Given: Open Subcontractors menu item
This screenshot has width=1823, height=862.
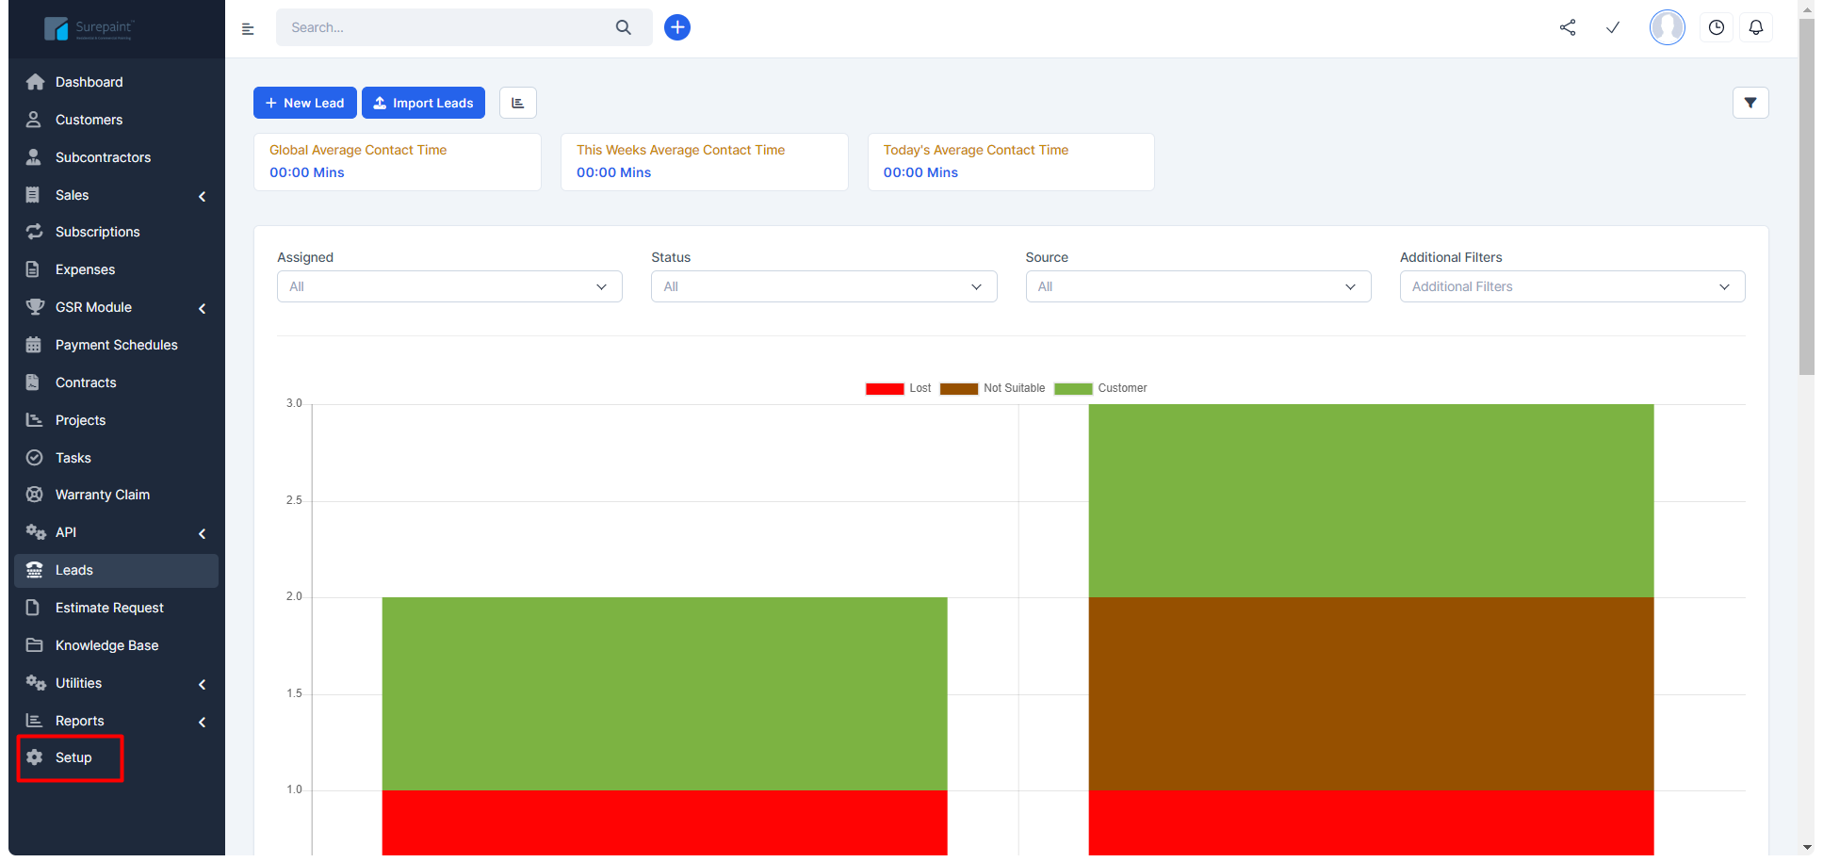Looking at the screenshot, I should [x=117, y=157].
